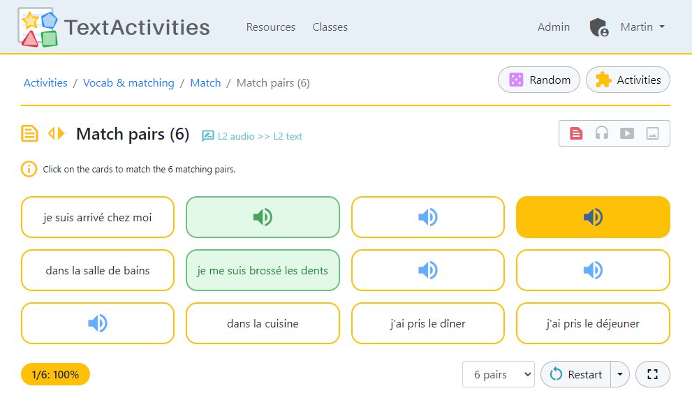Viewport: 692px width, 407px height.
Task: Select the red text mode icon
Action: pyautogui.click(x=576, y=133)
